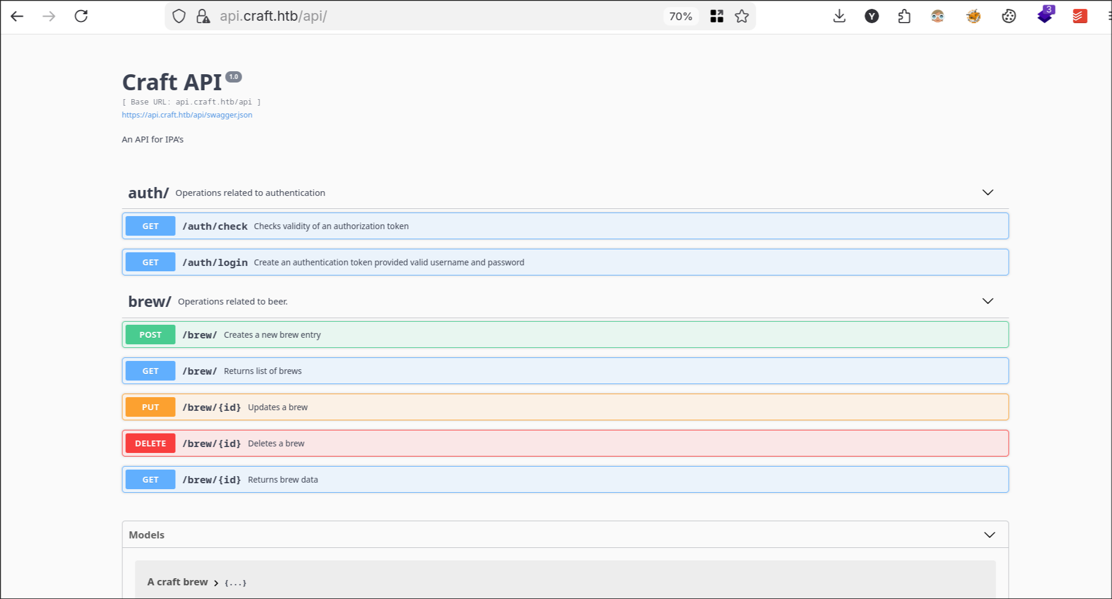Expand GET /auth/login operation
Viewport: 1112px width, 599px height.
coord(565,262)
